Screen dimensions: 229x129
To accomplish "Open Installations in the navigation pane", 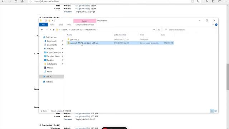I will click(x=52, y=64).
